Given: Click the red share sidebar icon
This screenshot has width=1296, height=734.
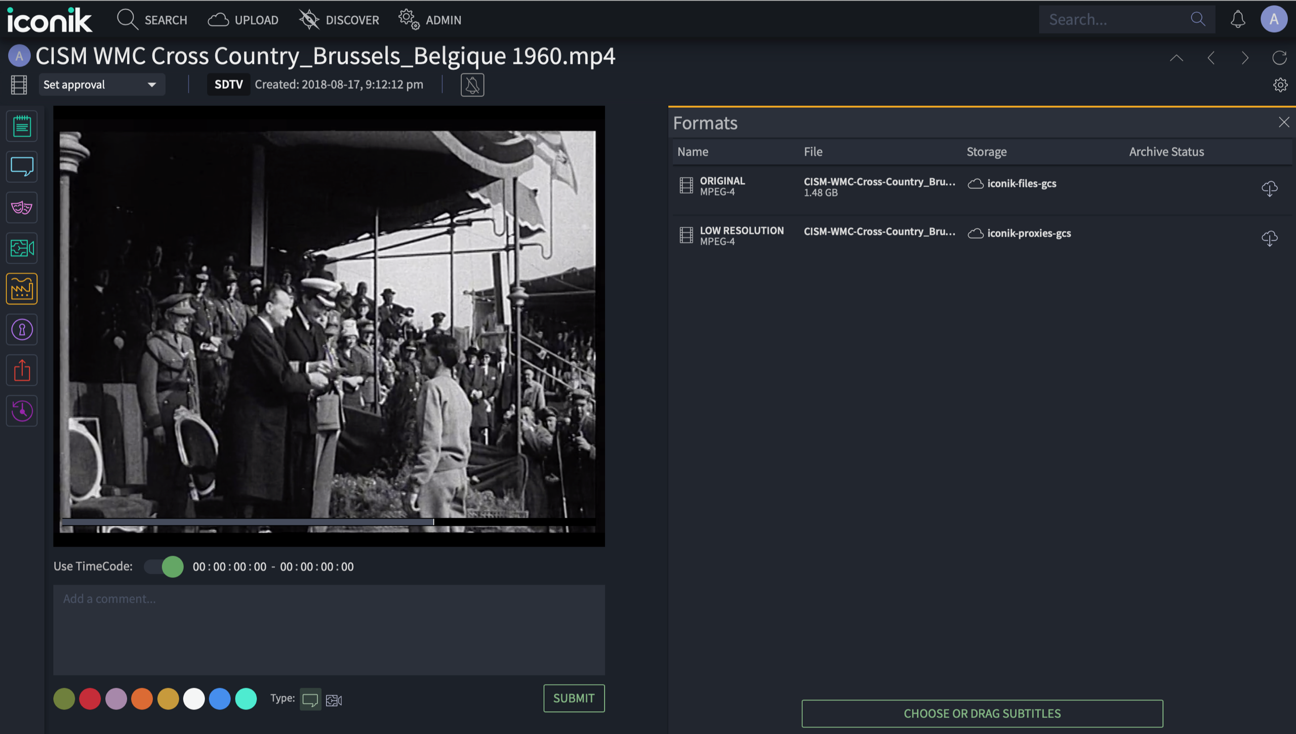Looking at the screenshot, I should (22, 371).
